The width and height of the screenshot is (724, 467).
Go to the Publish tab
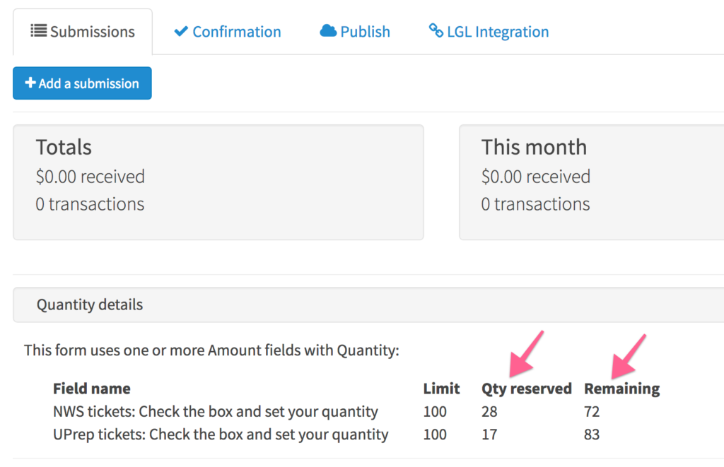(355, 31)
